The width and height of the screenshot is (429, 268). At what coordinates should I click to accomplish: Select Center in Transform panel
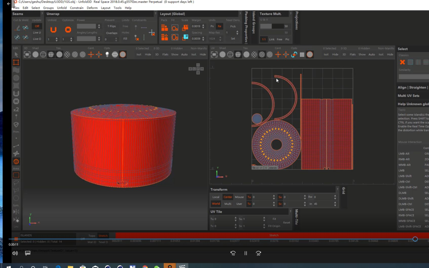pyautogui.click(x=228, y=197)
